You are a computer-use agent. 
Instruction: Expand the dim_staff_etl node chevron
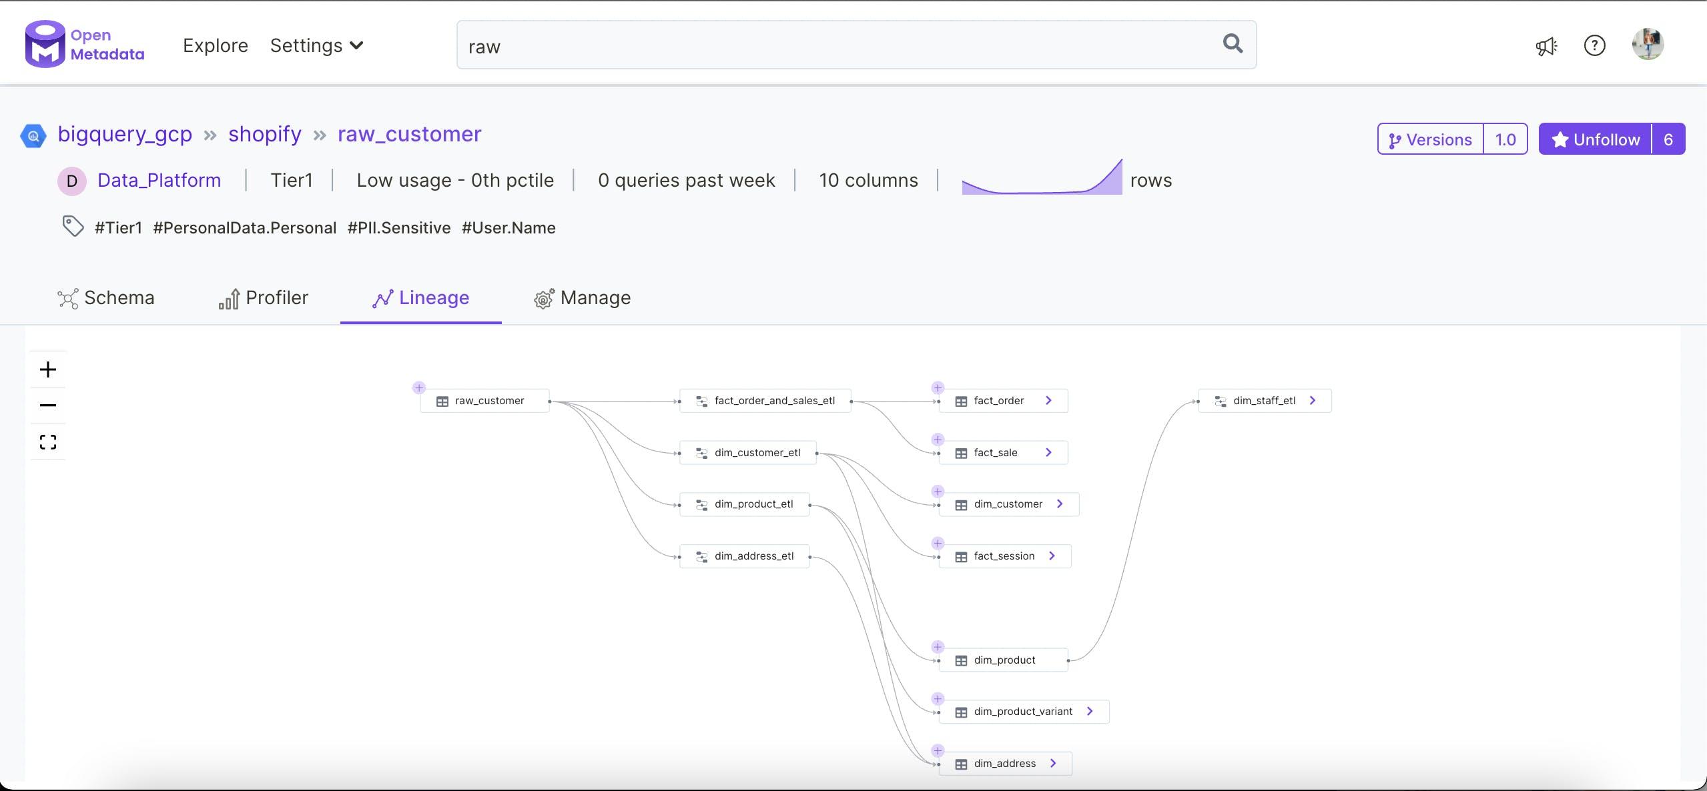(x=1313, y=401)
